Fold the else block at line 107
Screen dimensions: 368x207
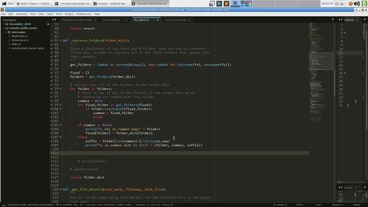tap(60, 137)
